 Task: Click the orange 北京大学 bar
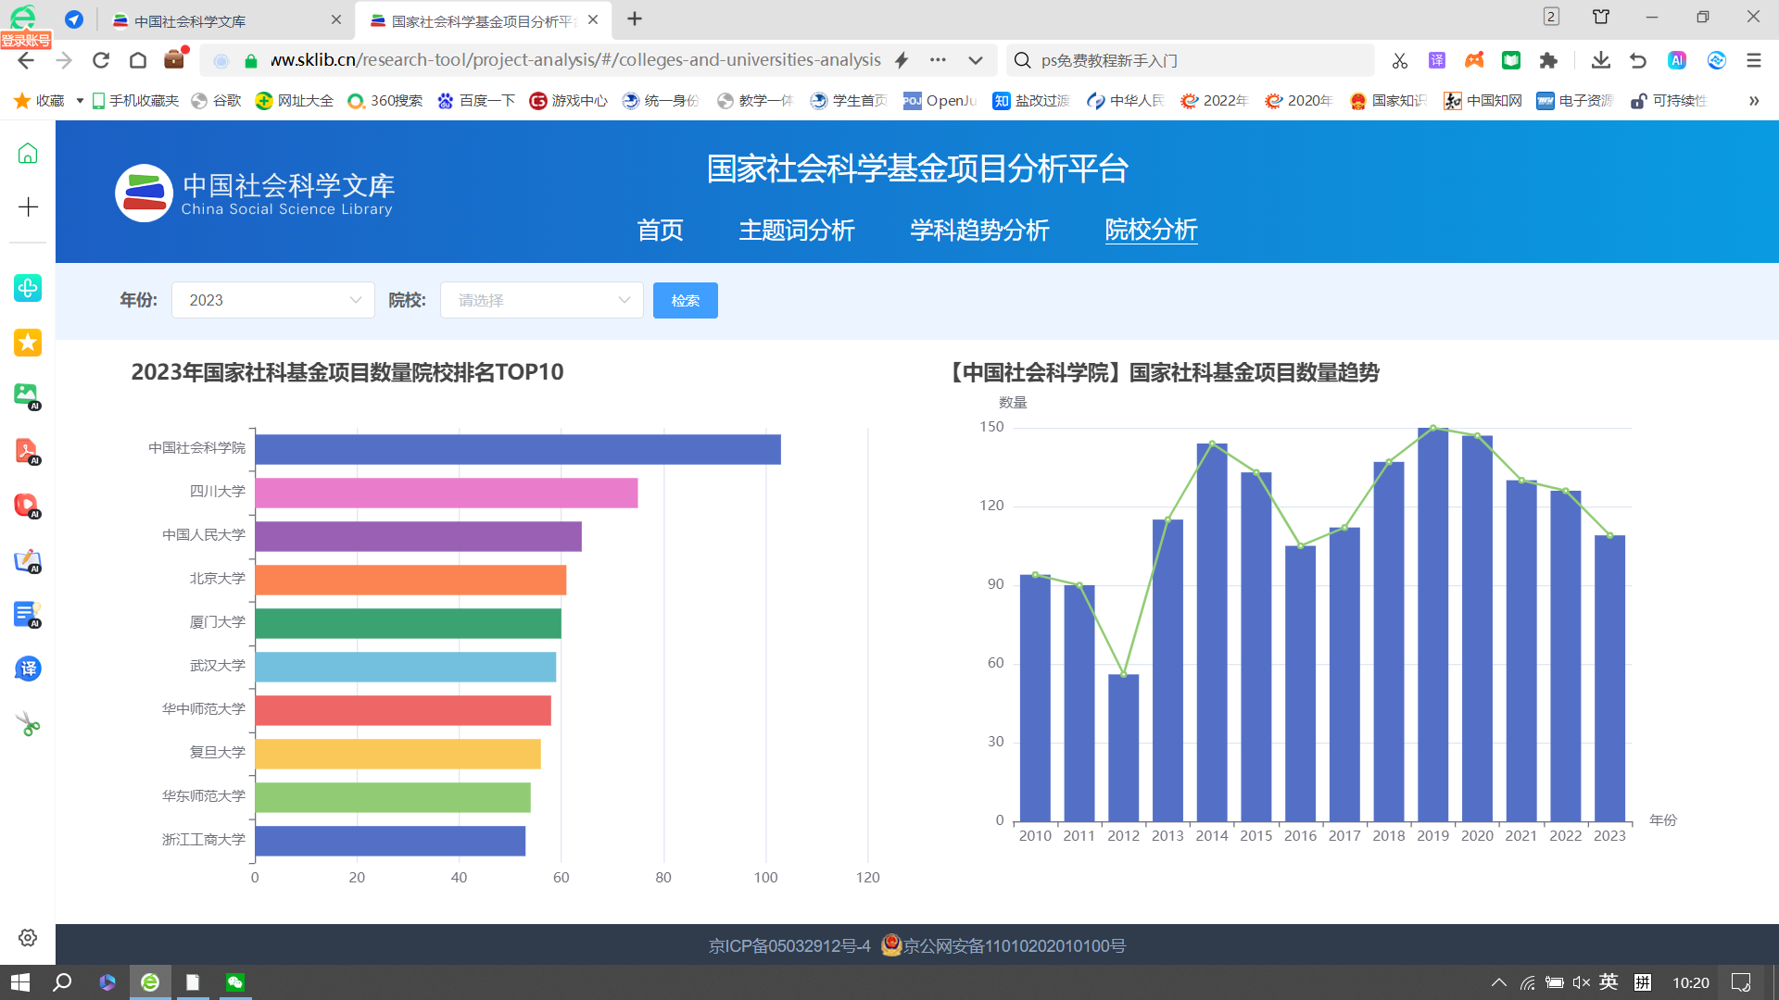pyautogui.click(x=410, y=580)
